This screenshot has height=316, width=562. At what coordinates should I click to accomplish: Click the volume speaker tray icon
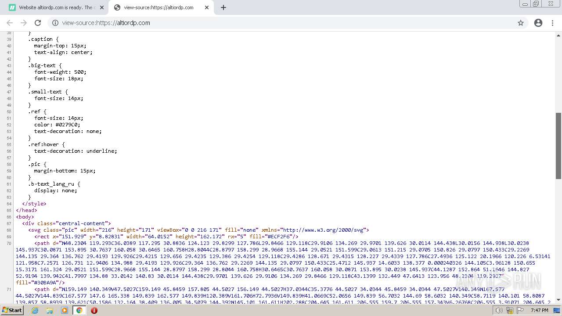499,310
